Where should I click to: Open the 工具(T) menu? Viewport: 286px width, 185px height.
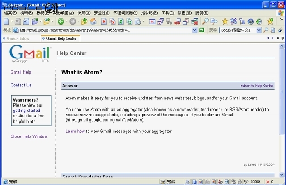click(x=168, y=13)
